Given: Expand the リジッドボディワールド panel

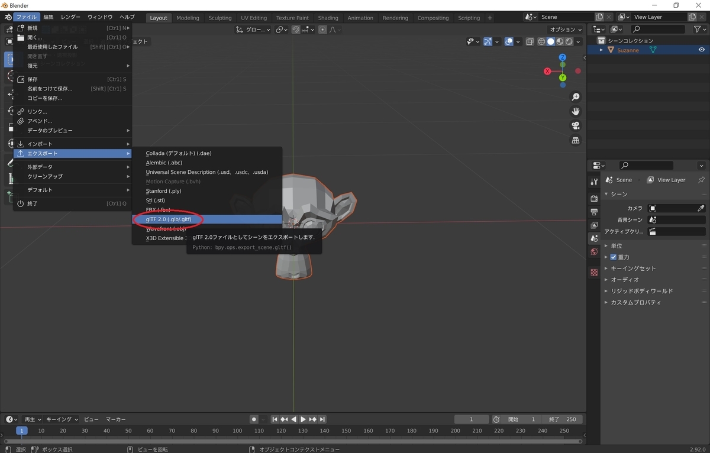Looking at the screenshot, I should [606, 291].
